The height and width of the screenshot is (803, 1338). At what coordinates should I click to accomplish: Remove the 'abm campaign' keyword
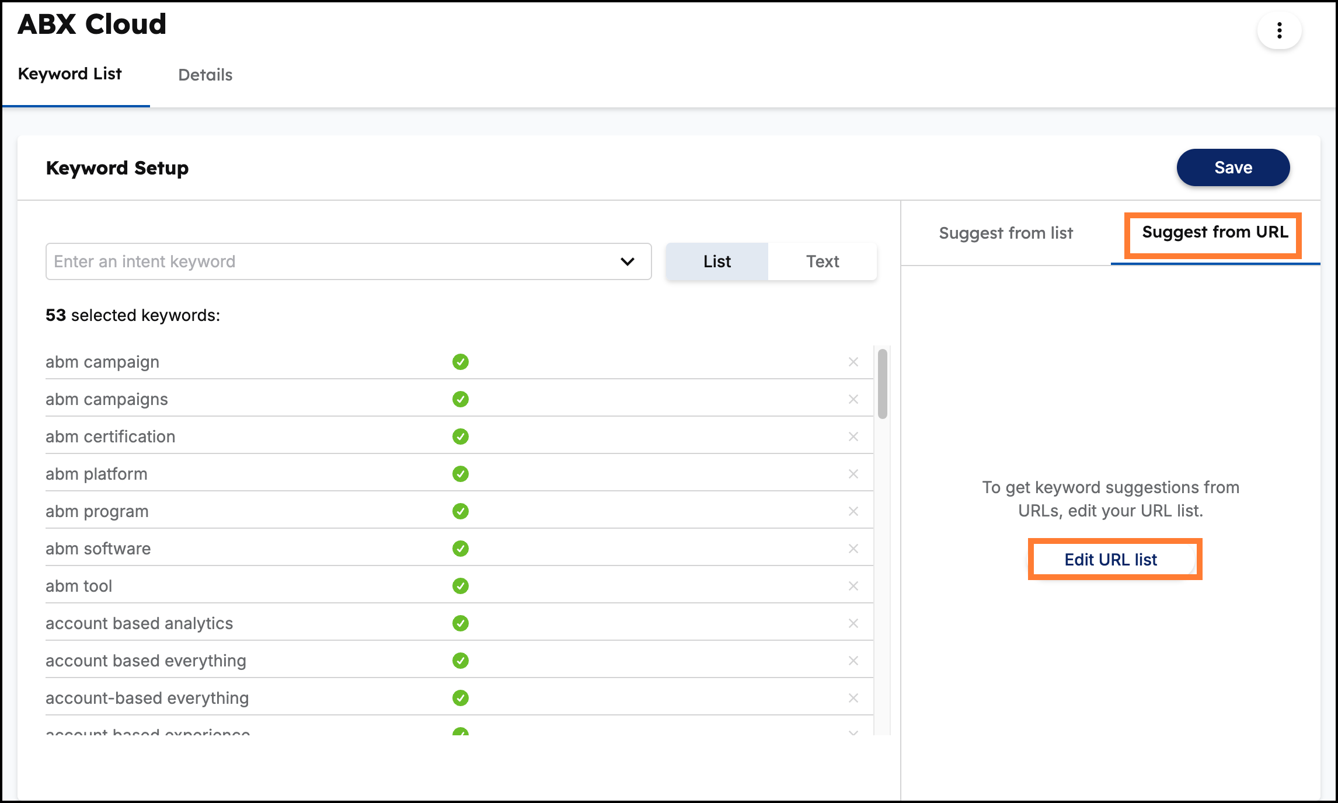(x=853, y=362)
